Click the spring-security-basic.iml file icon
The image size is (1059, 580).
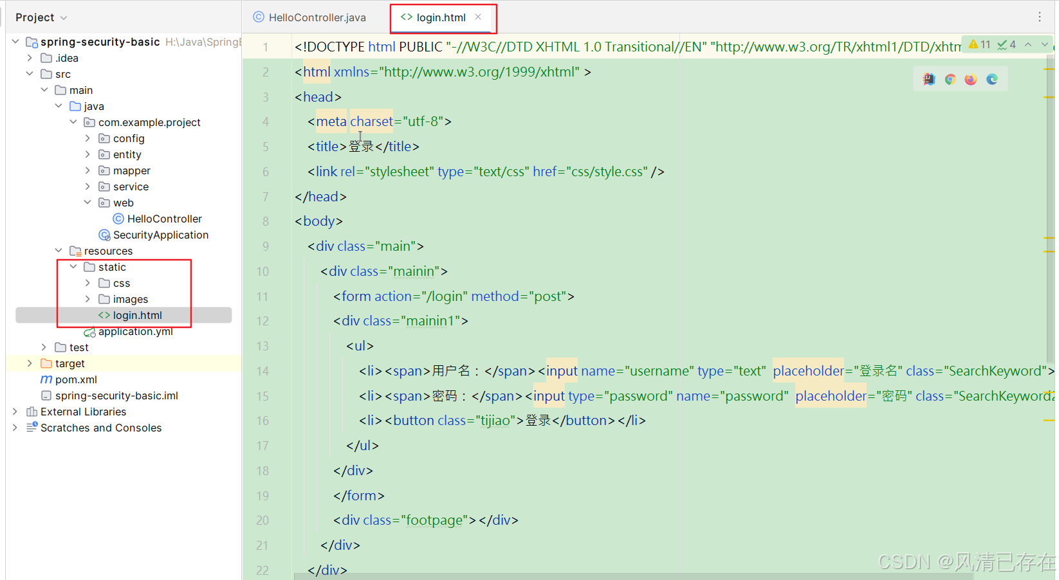[46, 395]
